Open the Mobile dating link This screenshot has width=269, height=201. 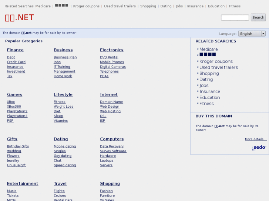65,146
